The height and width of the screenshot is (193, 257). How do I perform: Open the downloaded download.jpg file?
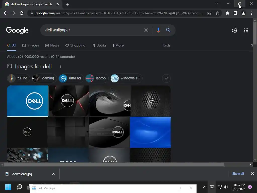pos(22,174)
